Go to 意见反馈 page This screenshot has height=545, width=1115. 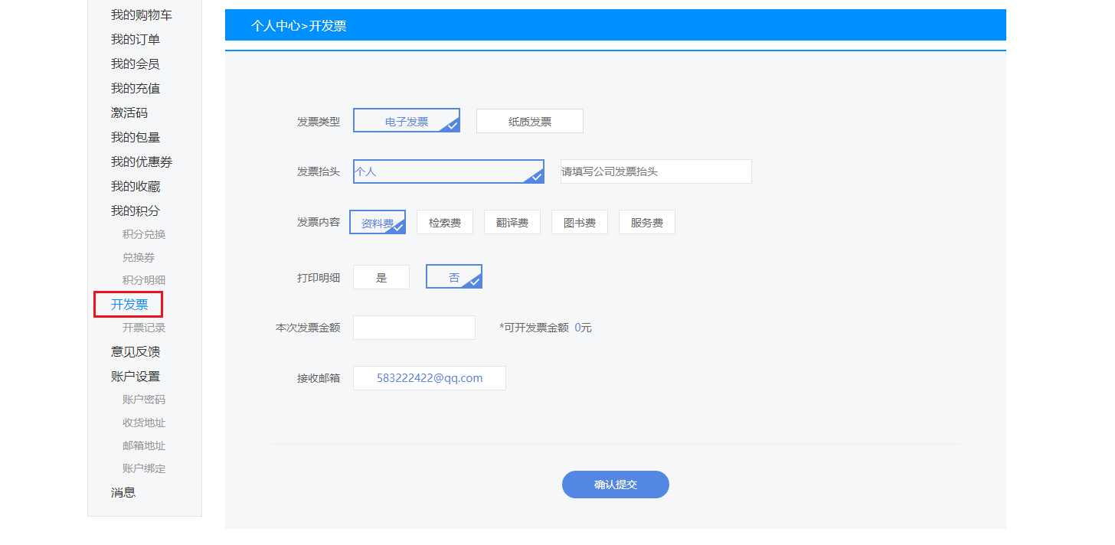(136, 352)
